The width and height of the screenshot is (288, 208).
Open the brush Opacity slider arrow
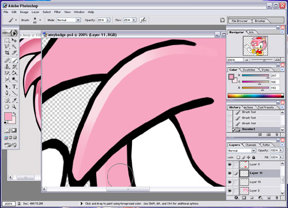point(108,20)
